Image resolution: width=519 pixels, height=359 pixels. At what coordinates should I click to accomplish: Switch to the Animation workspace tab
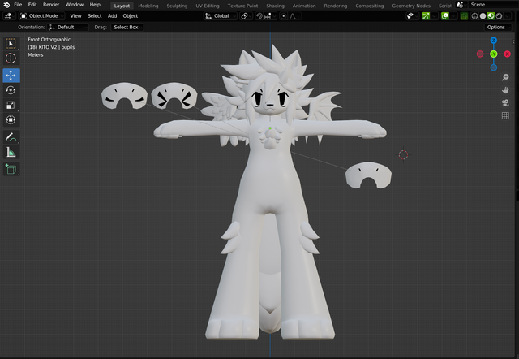pyautogui.click(x=304, y=6)
